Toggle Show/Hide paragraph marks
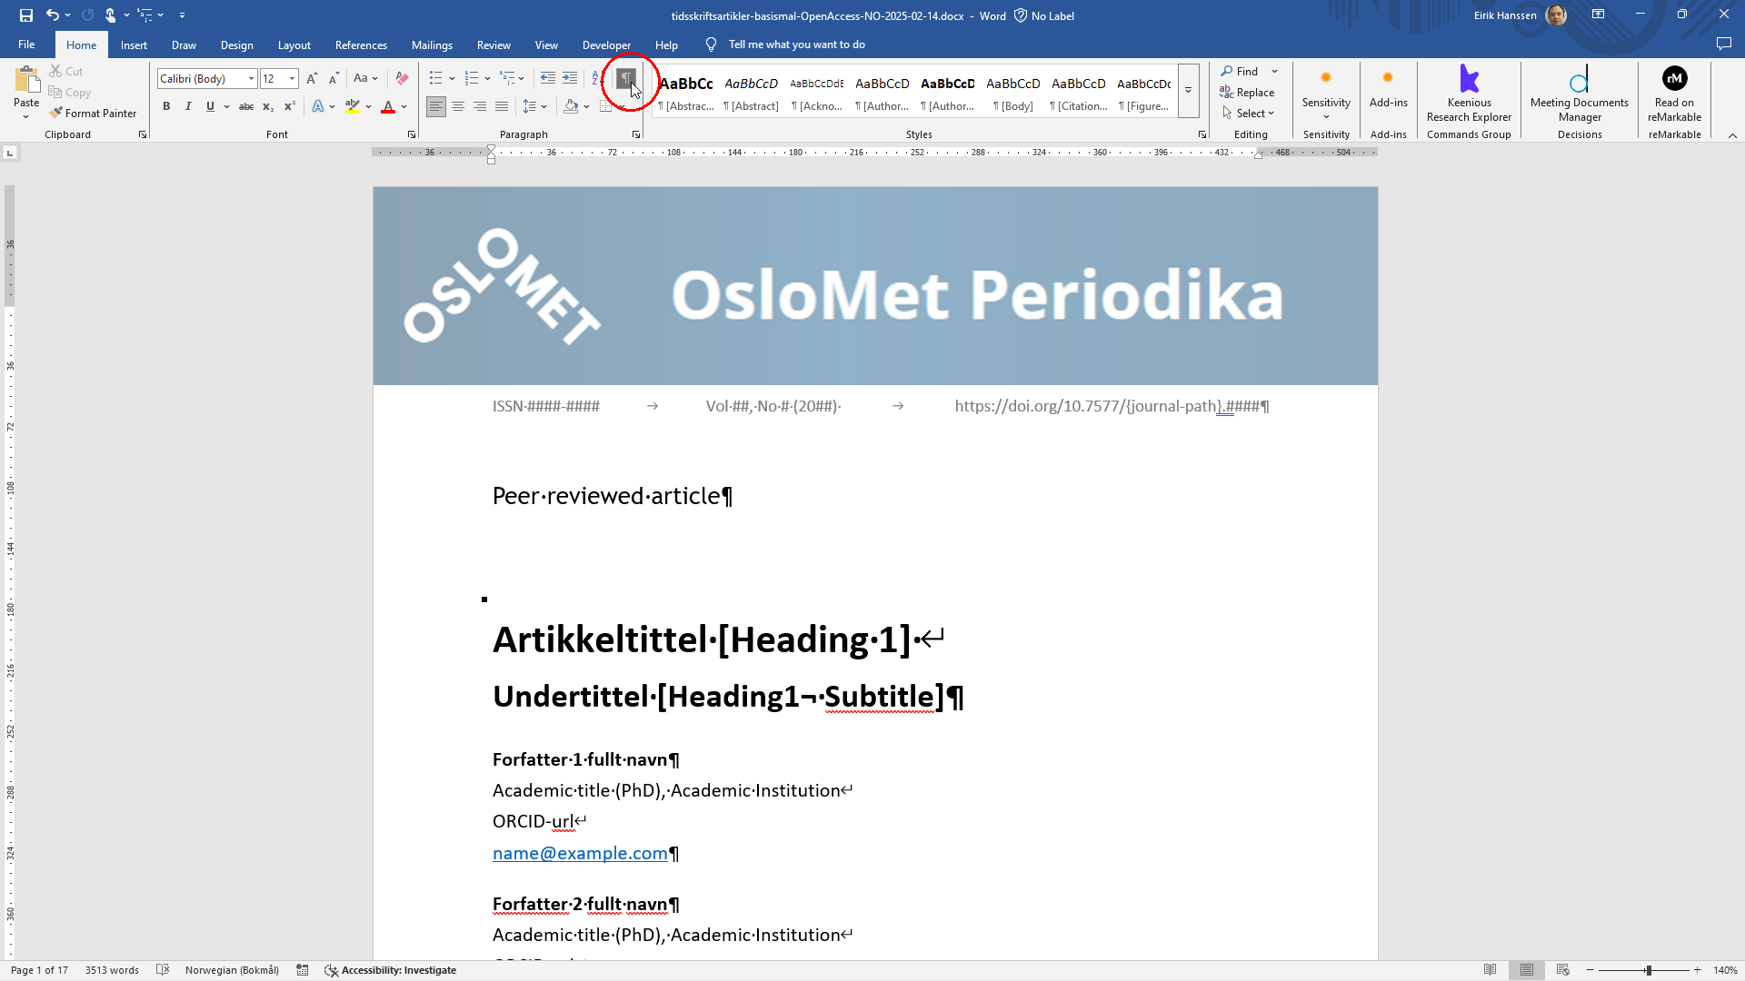Viewport: 1745px width, 981px height. tap(624, 78)
